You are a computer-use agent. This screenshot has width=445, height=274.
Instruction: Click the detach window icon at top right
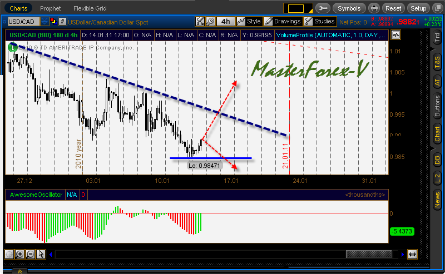[438, 8]
